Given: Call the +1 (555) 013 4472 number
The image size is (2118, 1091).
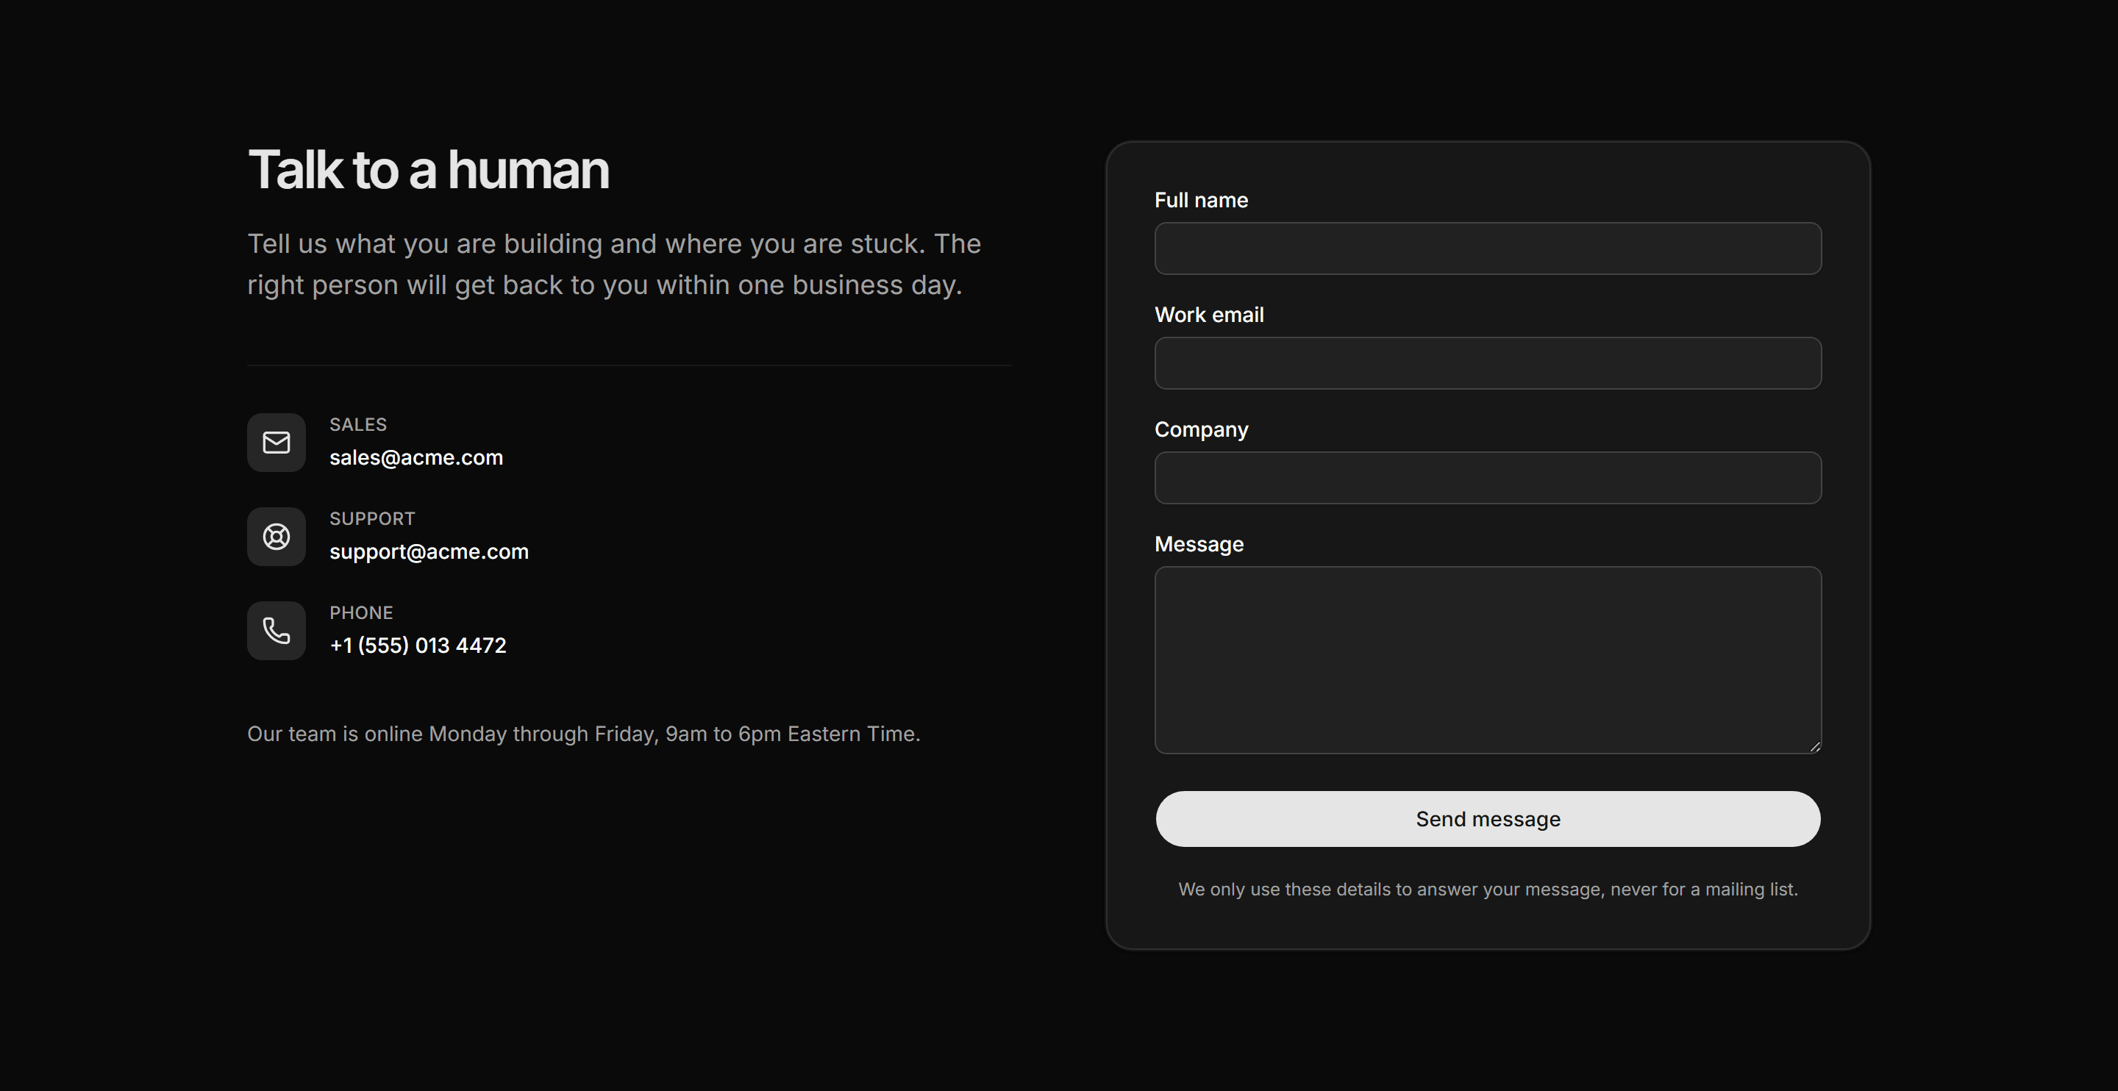Looking at the screenshot, I should point(418,645).
